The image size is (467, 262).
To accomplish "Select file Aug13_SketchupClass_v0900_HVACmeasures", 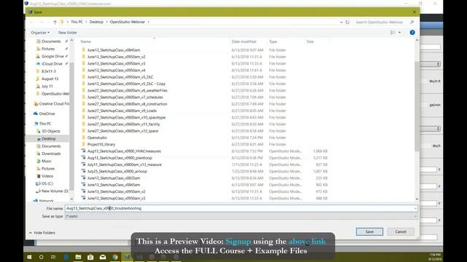I will tap(124, 151).
